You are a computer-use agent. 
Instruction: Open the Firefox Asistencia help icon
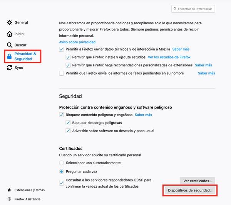(9, 199)
